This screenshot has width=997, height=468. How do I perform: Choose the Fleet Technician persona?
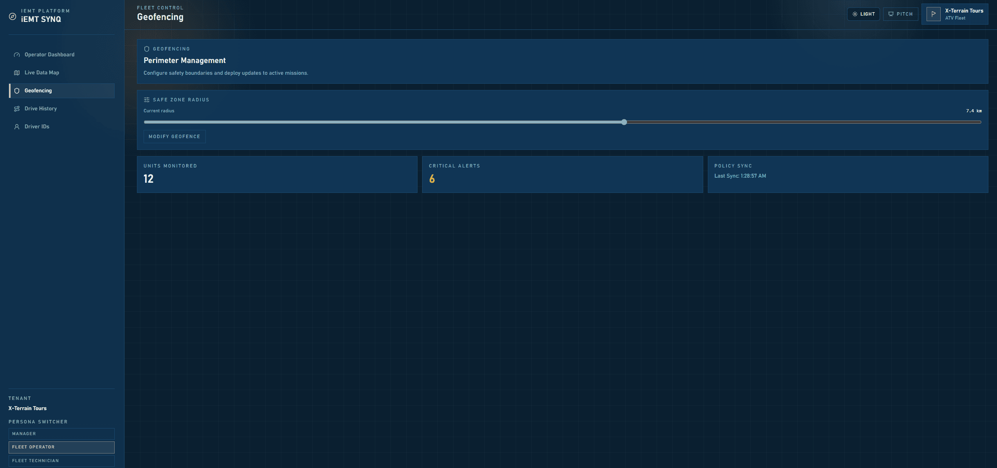click(x=61, y=461)
